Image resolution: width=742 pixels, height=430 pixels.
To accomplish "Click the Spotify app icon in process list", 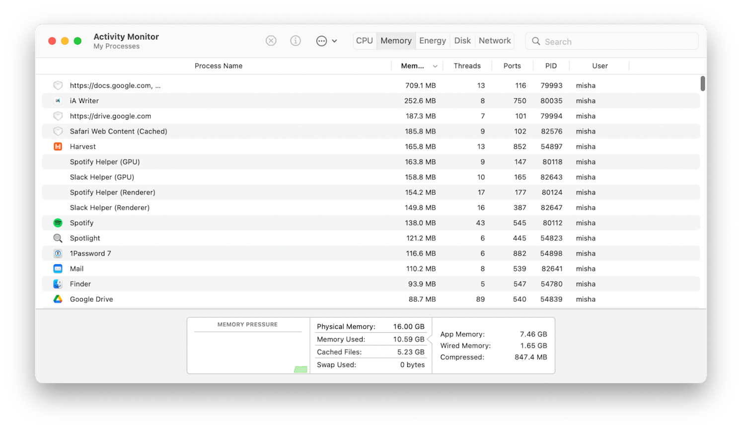I will (x=58, y=222).
